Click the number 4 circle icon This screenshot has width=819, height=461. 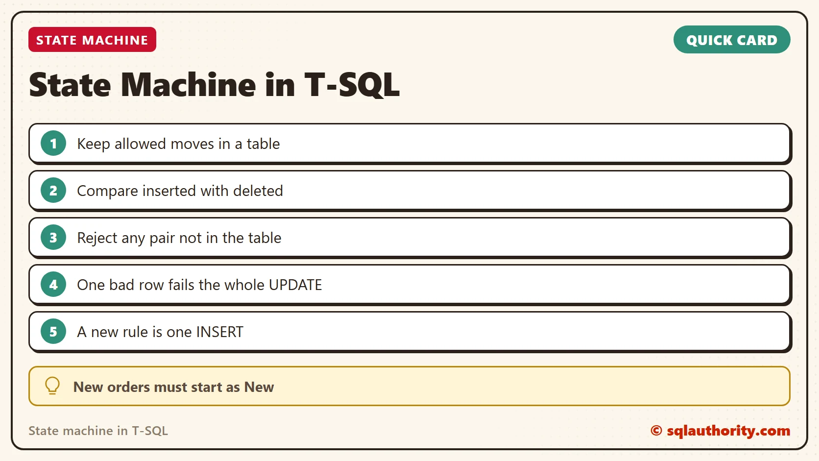[53, 285]
